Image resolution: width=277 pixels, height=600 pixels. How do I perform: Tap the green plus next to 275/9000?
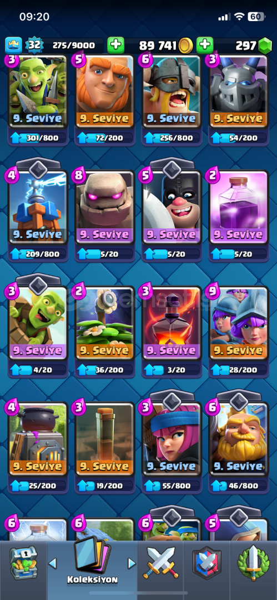point(116,46)
